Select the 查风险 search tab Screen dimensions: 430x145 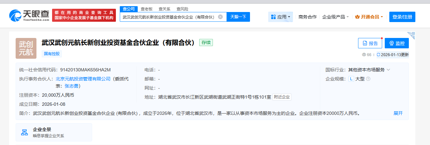pos(182,9)
